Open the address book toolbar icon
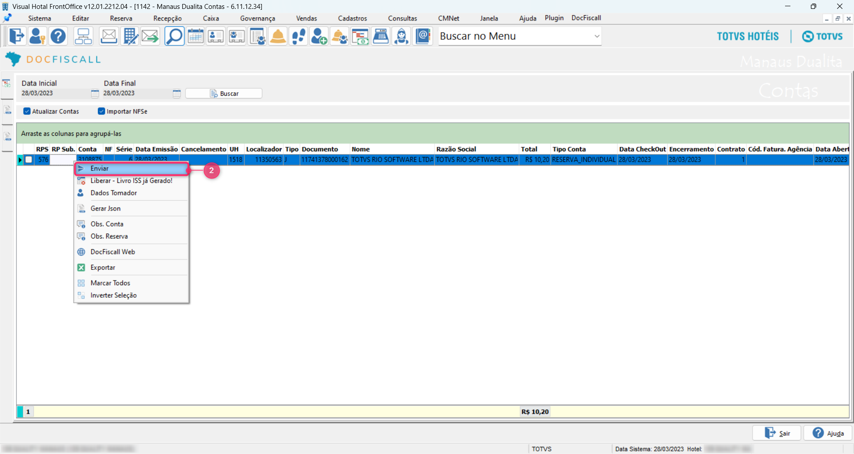 tap(423, 36)
